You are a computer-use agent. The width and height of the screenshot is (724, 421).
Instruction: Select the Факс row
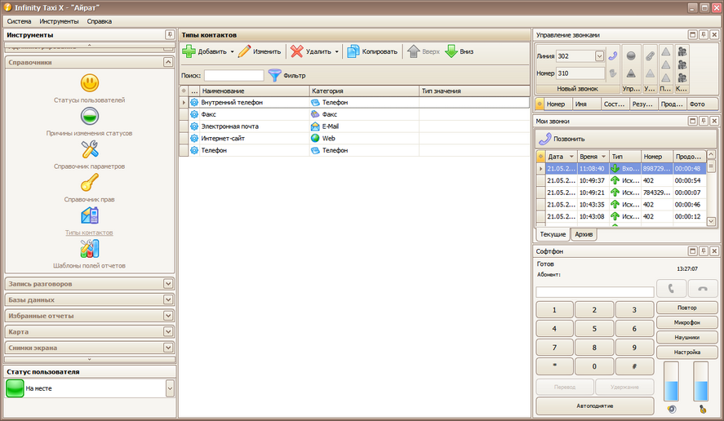pos(354,114)
